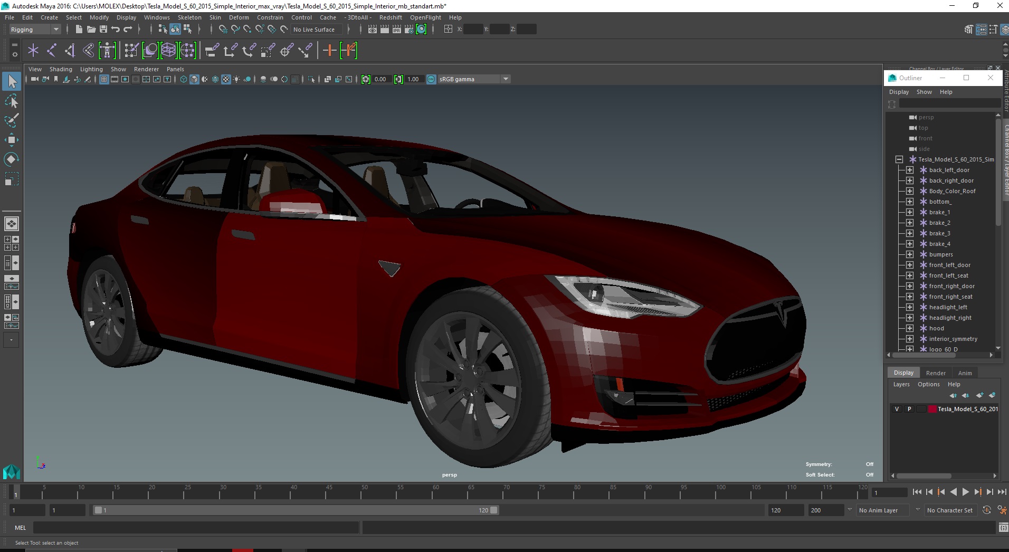Screen dimensions: 1009x552
Task: Toggle use all lights viewport button
Action: pyautogui.click(x=236, y=79)
